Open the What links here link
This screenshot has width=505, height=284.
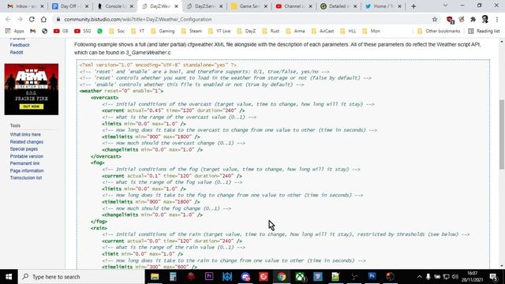click(x=25, y=134)
